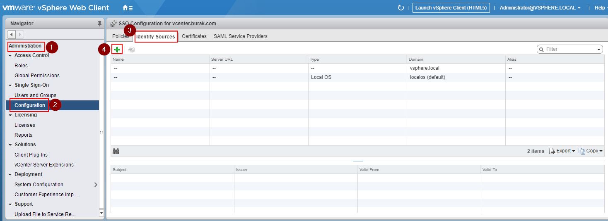Open Customer Experience Improvement Program item
Screen dimensions: 608x221
(x=46, y=195)
